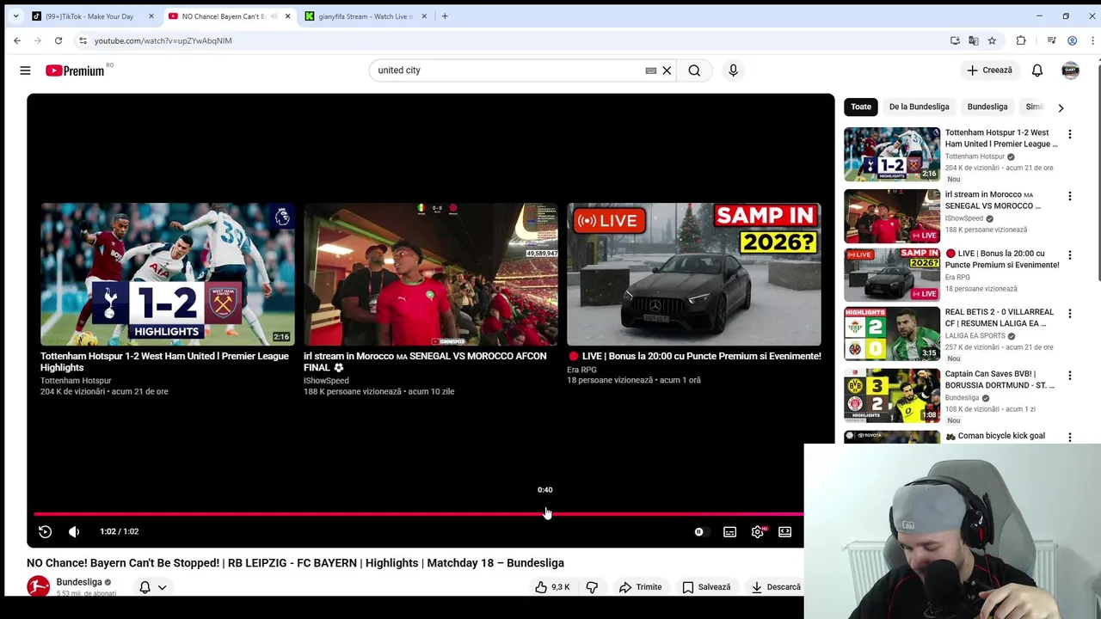The width and height of the screenshot is (1101, 619).
Task: Select the De la Bundesliga chip
Action: [x=919, y=107]
